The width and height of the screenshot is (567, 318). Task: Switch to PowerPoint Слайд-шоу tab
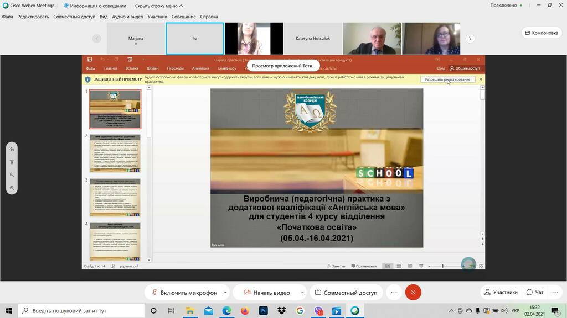(x=226, y=68)
